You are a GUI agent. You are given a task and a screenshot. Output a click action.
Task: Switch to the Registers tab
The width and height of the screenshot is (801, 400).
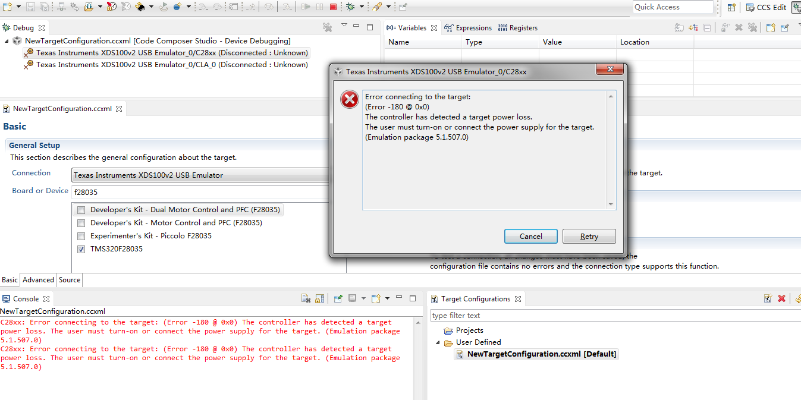click(517, 27)
